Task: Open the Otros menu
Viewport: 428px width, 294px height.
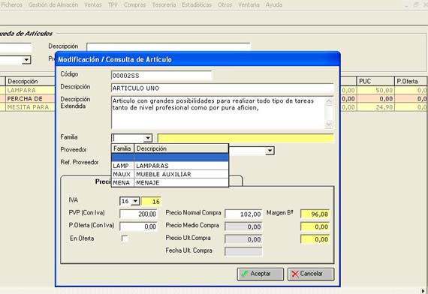Action: [x=225, y=4]
